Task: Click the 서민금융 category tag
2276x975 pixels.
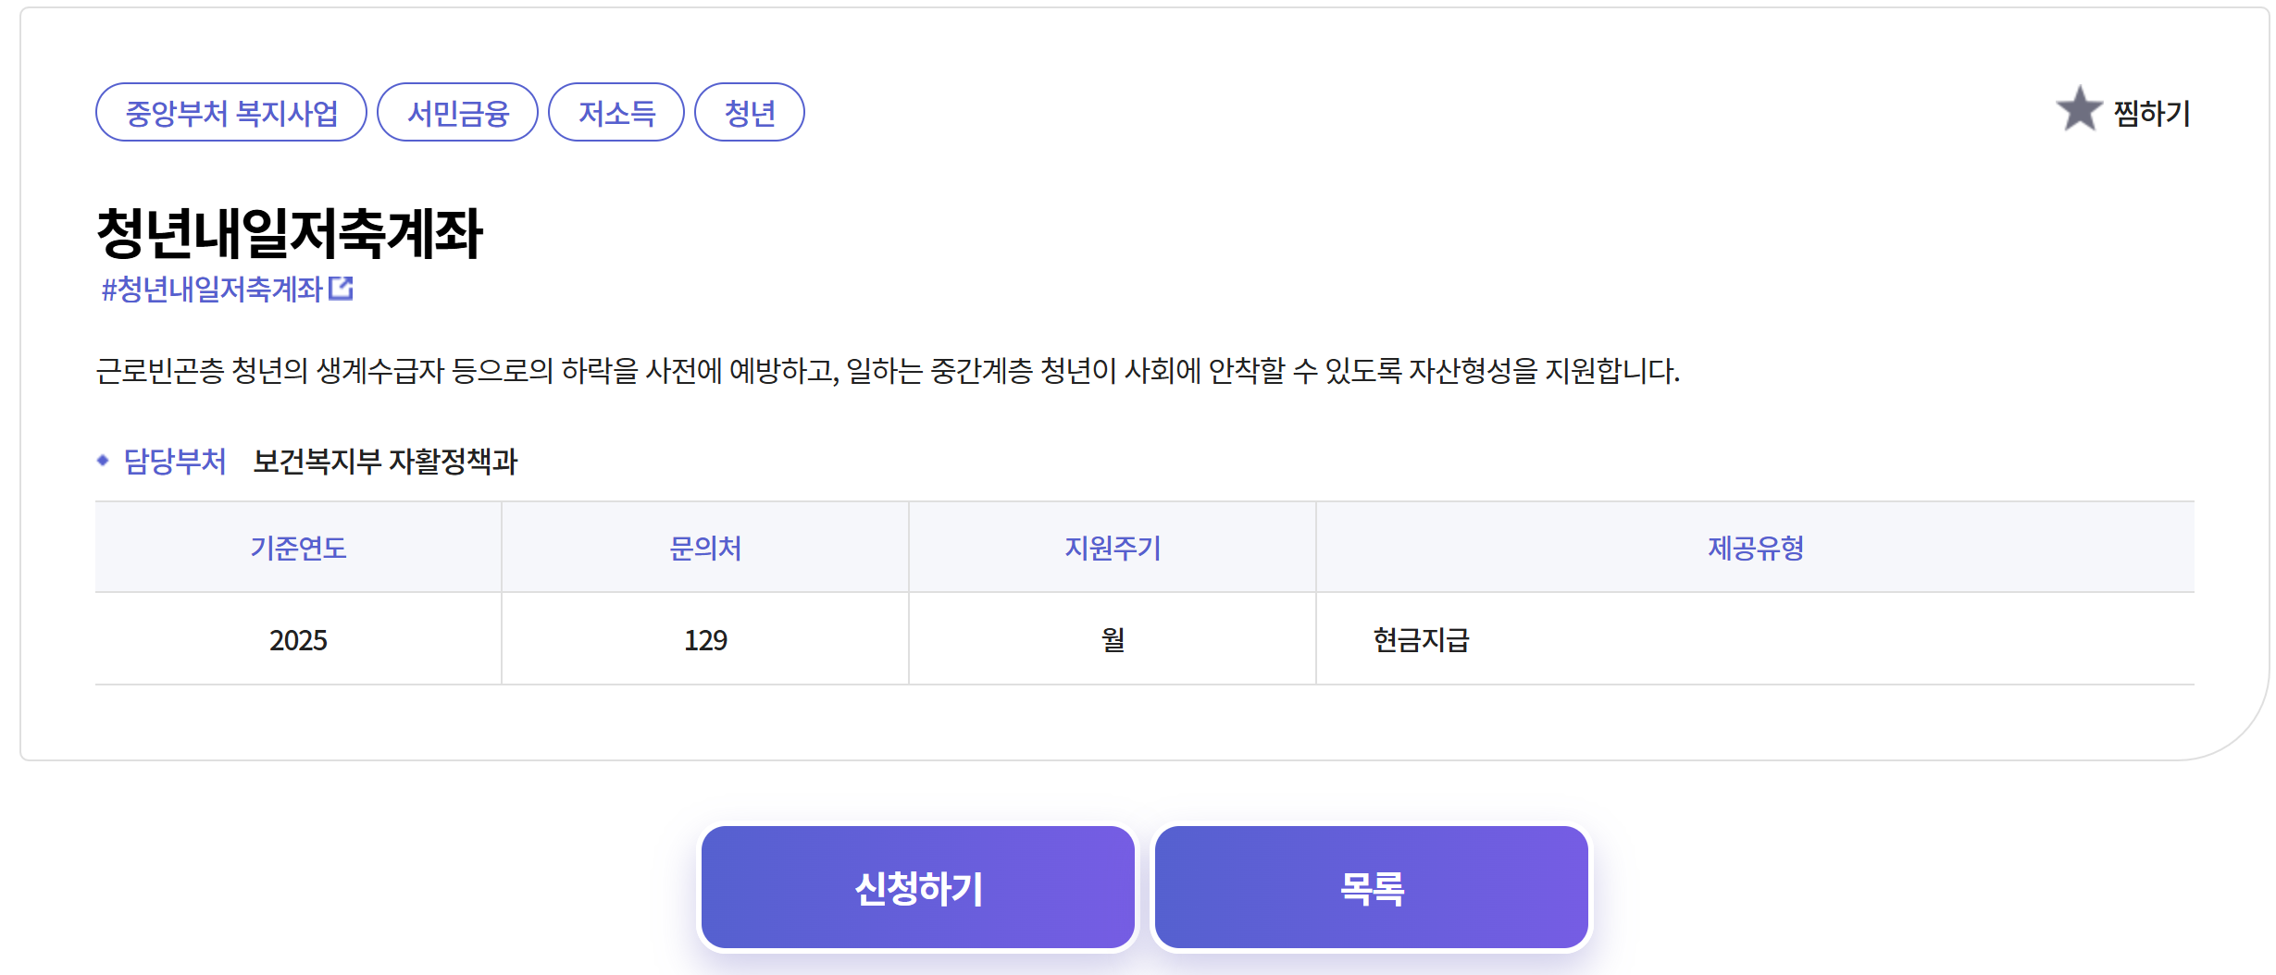Action: coord(457,111)
